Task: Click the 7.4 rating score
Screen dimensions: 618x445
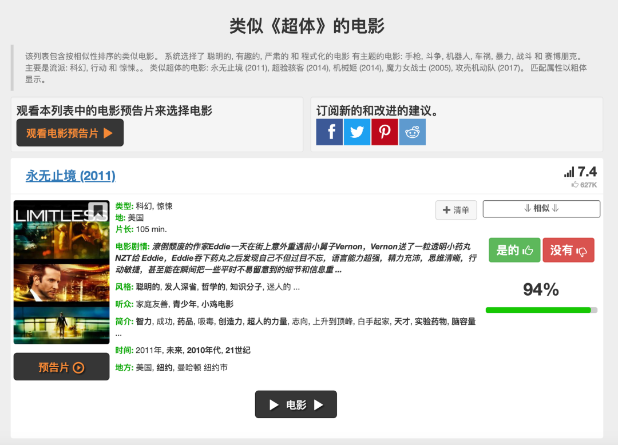Action: 587,172
